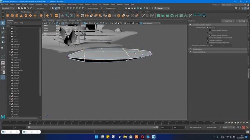Viewport: 250px width, 140px height.
Task: Select bend1Handle in the Outliner
Action: (x=18, y=70)
